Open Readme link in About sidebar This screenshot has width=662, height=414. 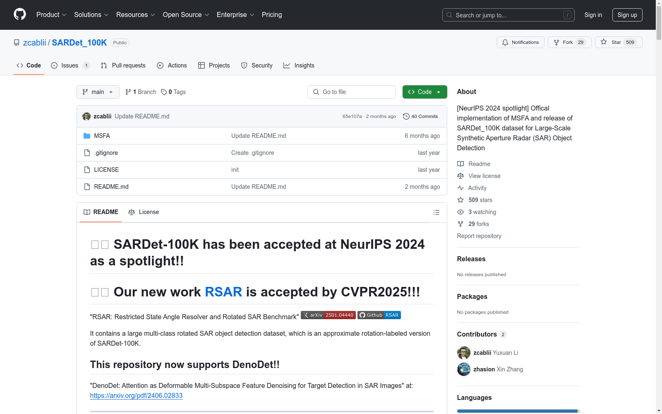[479, 164]
